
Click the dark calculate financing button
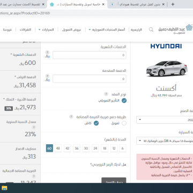coord(114,180)
